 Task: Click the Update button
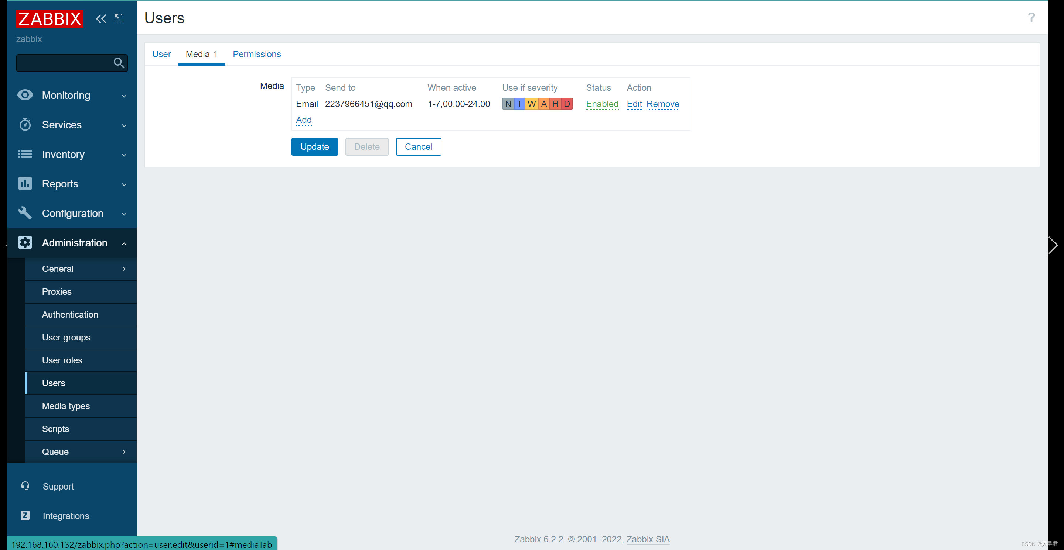point(314,147)
